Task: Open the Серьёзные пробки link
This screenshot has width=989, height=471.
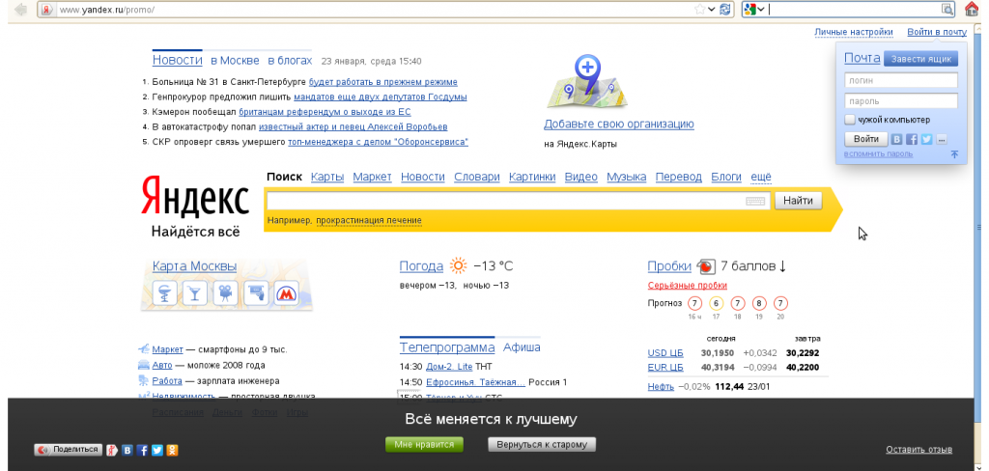Action: tap(688, 286)
